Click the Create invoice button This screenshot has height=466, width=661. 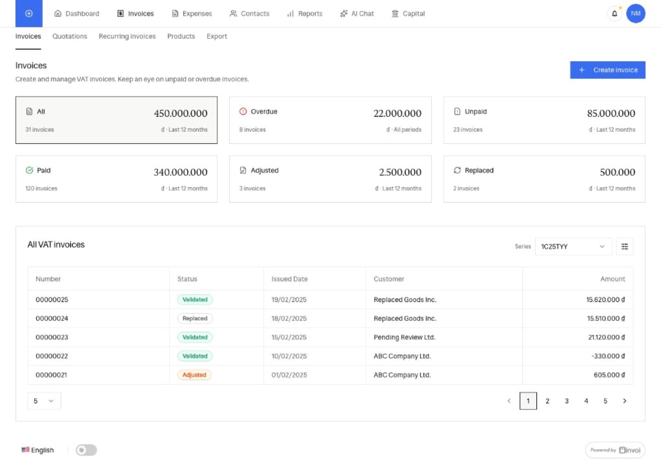(x=607, y=70)
